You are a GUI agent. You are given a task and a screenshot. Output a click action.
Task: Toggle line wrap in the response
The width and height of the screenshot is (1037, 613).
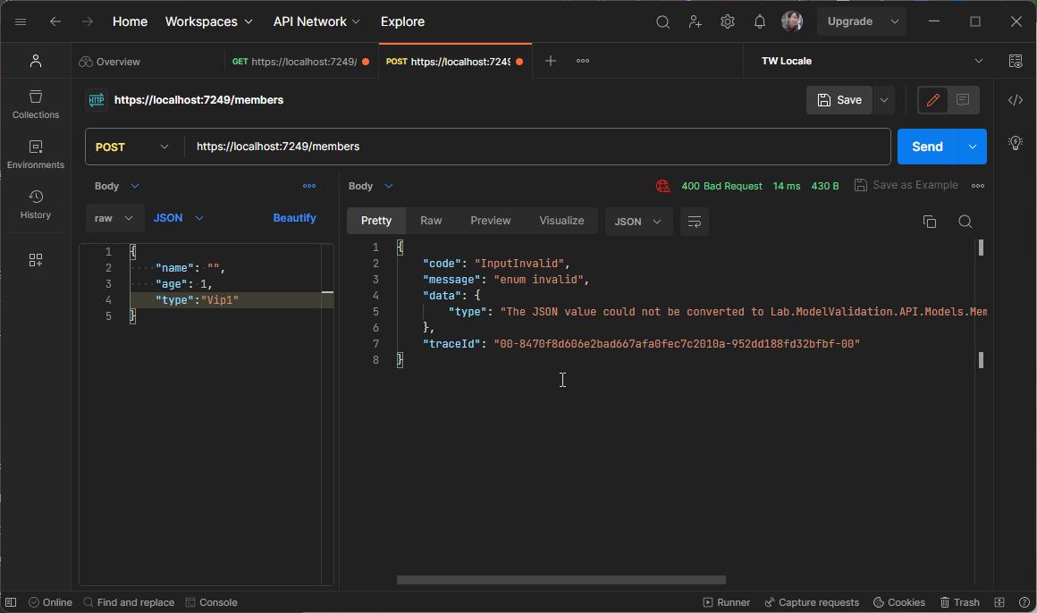695,222
